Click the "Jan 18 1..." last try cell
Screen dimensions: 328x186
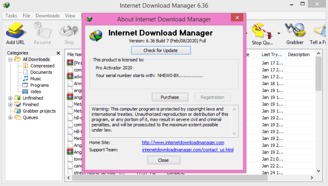[x=272, y=84]
